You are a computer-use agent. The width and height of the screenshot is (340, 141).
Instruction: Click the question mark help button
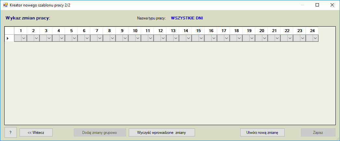pyautogui.click(x=10, y=132)
